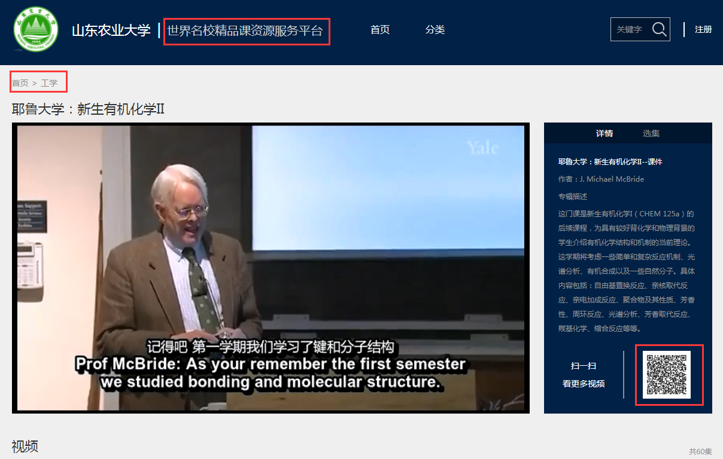The height and width of the screenshot is (459, 723).
Task: Click the magnifier search icon
Action: [x=659, y=29]
